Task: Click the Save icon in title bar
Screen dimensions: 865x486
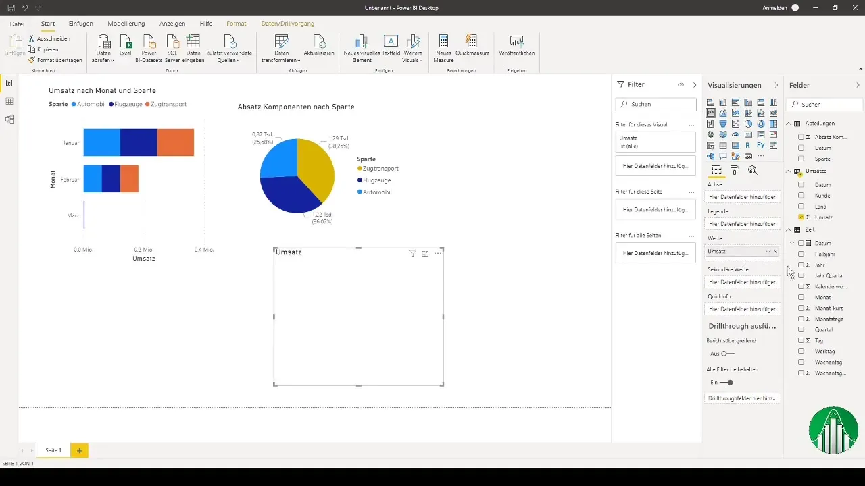Action: 11,7
